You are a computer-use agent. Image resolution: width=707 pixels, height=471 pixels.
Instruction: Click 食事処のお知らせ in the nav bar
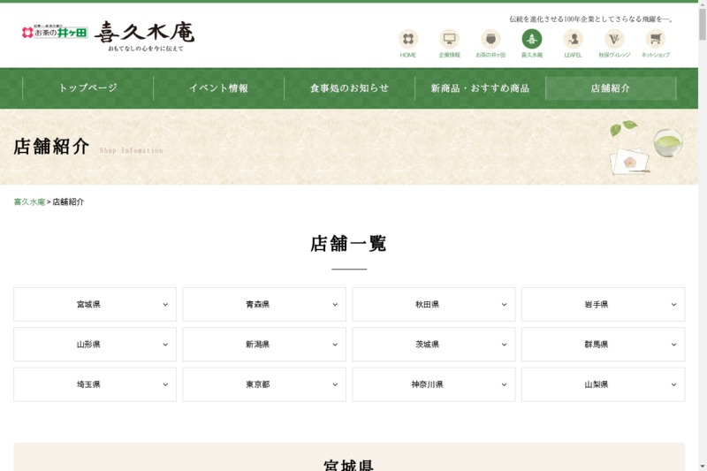pyautogui.click(x=349, y=88)
